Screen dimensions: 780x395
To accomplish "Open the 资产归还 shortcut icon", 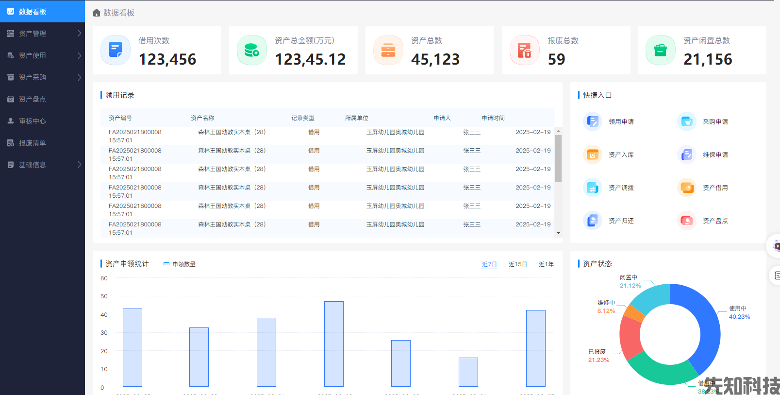I will (x=593, y=221).
